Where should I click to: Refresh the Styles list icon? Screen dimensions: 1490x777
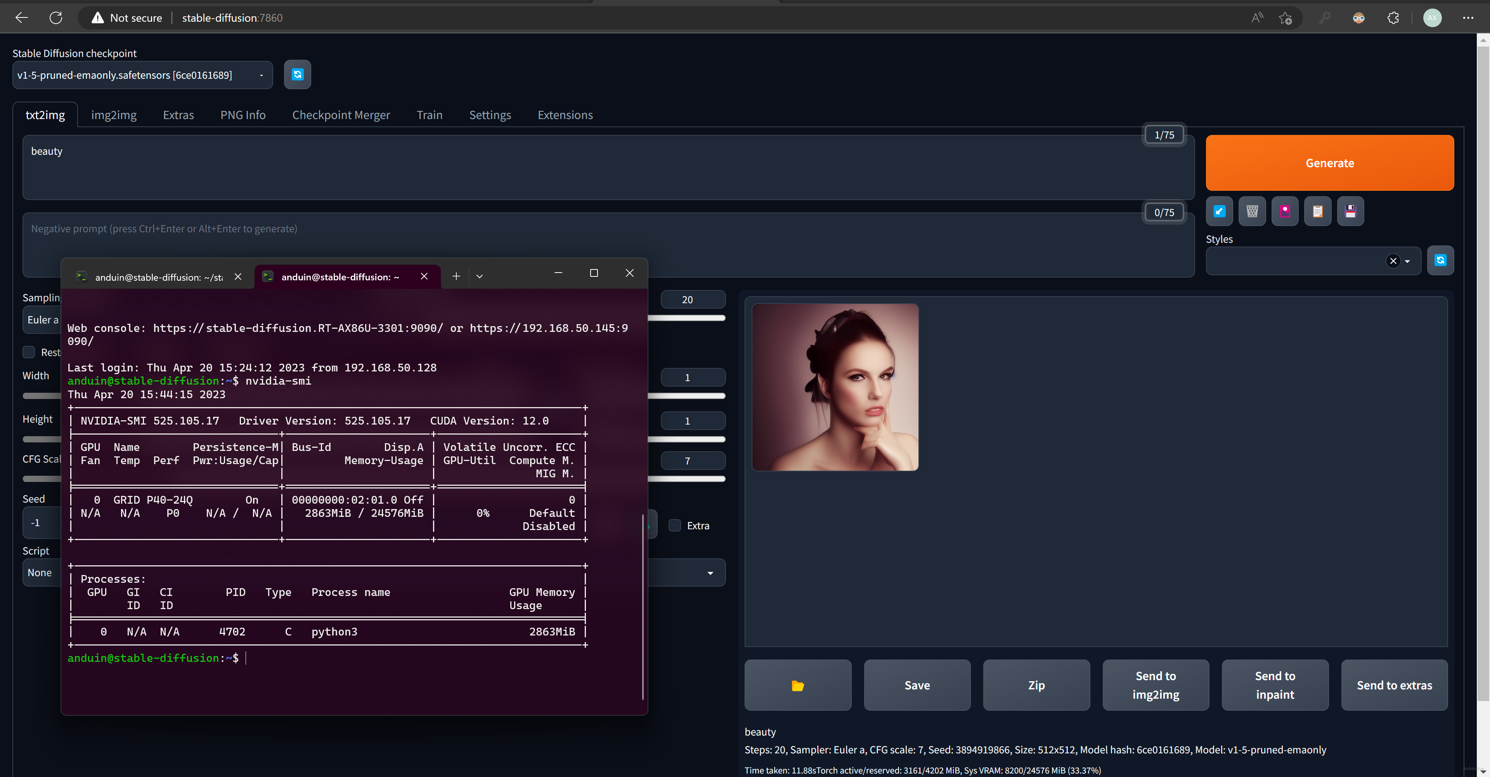(1440, 260)
